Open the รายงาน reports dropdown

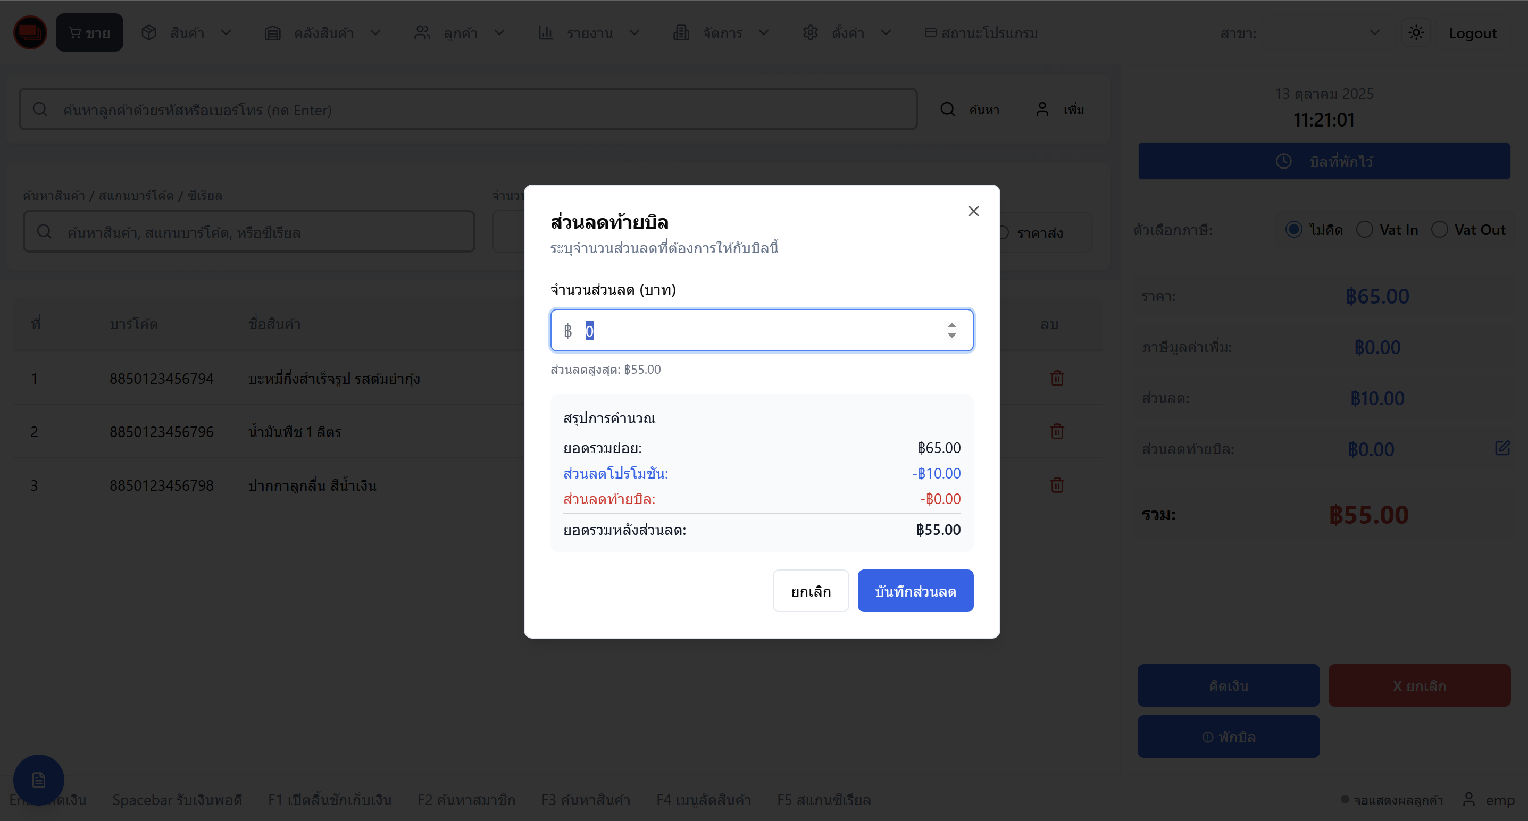coord(589,32)
